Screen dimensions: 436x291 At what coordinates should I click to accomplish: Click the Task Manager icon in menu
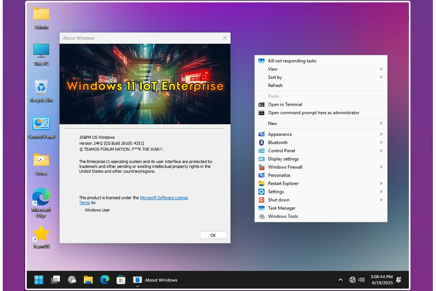[x=261, y=208]
